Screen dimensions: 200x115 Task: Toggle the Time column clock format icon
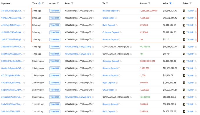[39, 4]
